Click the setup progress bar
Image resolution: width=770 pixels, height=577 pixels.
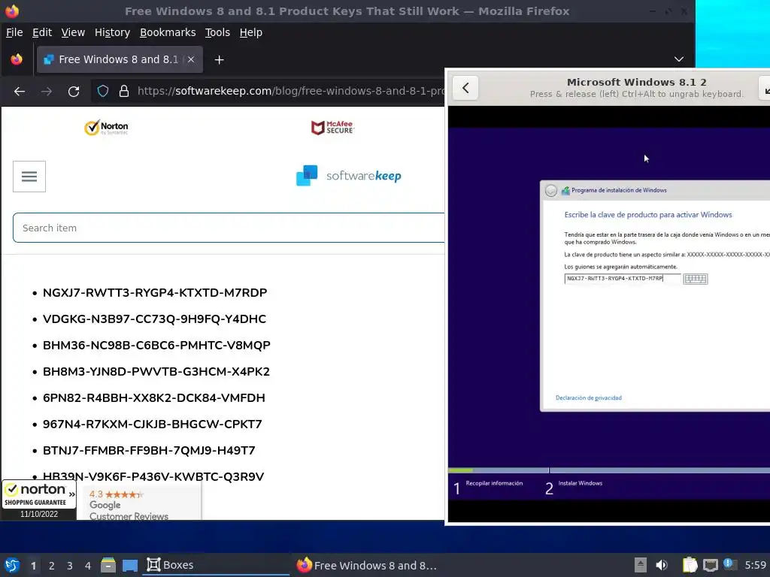tap(609, 470)
